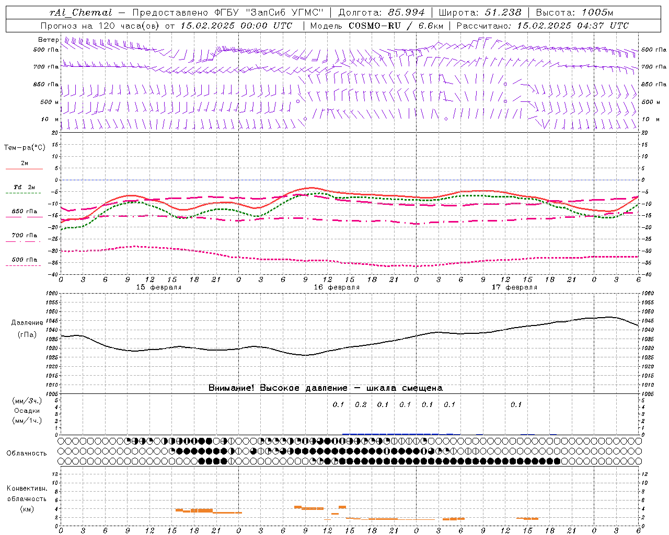Click the date label 17 февраля

point(514,287)
